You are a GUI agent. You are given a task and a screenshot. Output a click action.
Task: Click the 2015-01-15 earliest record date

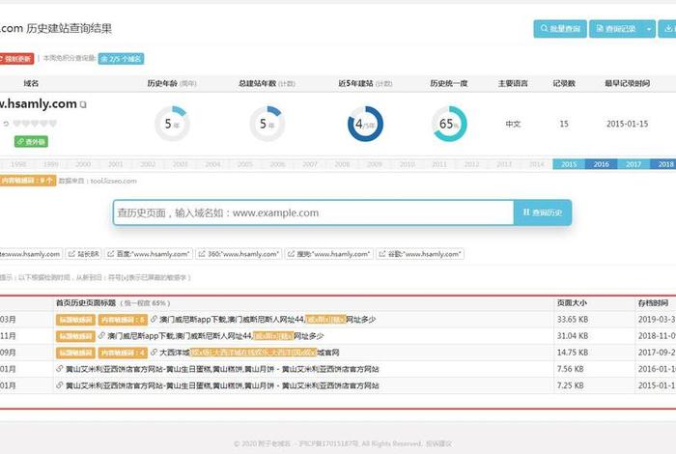[628, 124]
